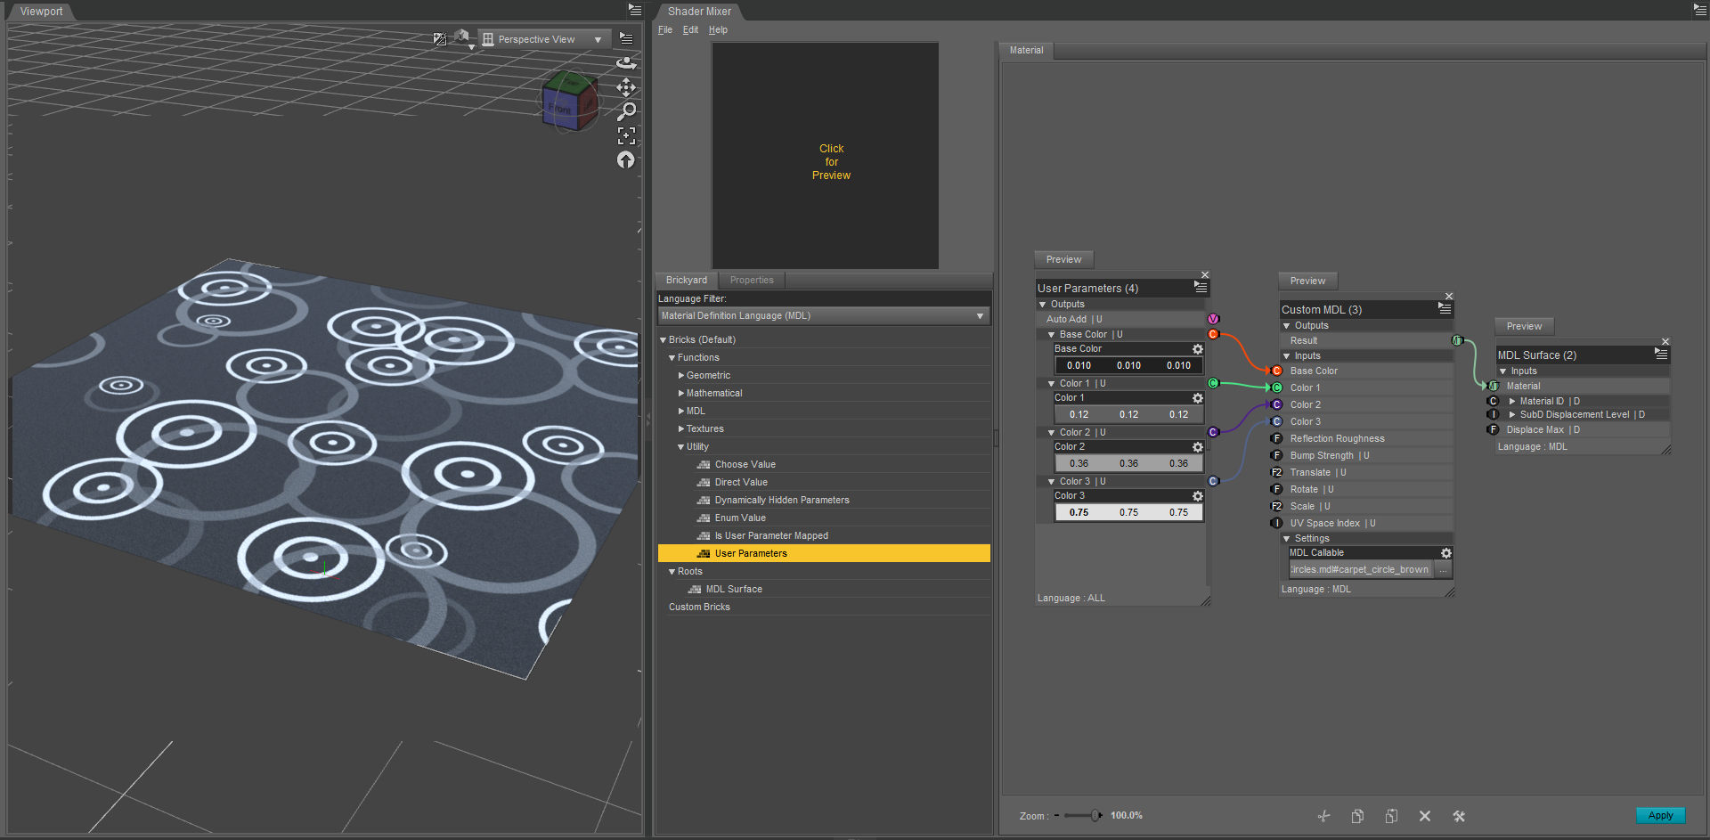Viewport: 1710px width, 840px height.
Task: Expand the Geometric functions tree node
Action: click(681, 376)
